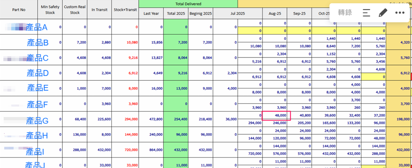Click the Custom Real Stock column header

point(75,10)
